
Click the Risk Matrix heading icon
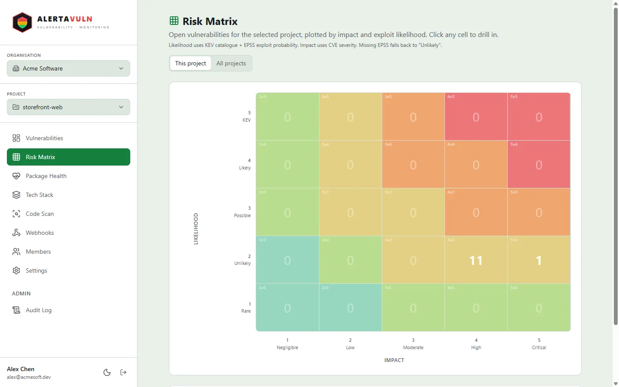pyautogui.click(x=174, y=21)
